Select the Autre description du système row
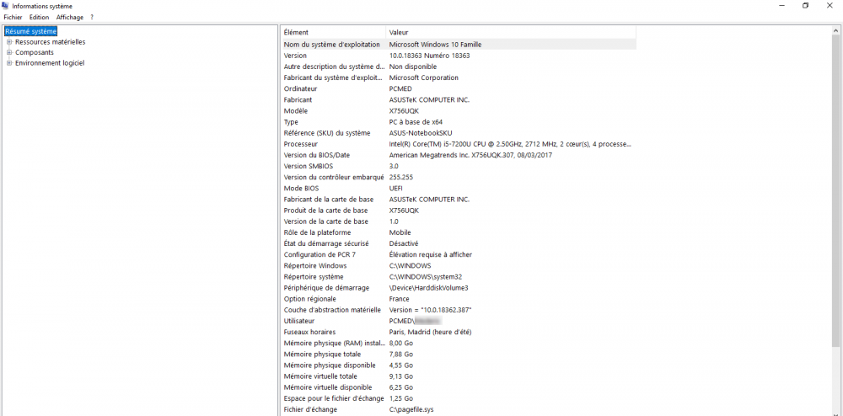The height and width of the screenshot is (416, 843). tap(459, 67)
